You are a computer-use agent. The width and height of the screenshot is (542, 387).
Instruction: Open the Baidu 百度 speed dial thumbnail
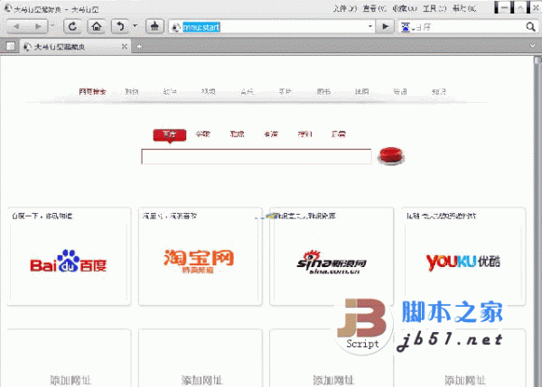click(70, 256)
